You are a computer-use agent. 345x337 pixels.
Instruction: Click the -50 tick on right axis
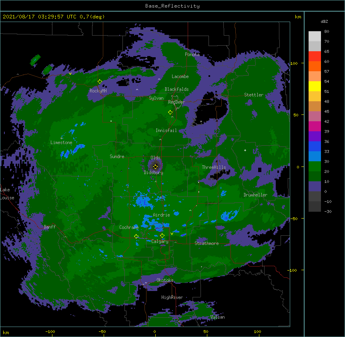[294, 219]
